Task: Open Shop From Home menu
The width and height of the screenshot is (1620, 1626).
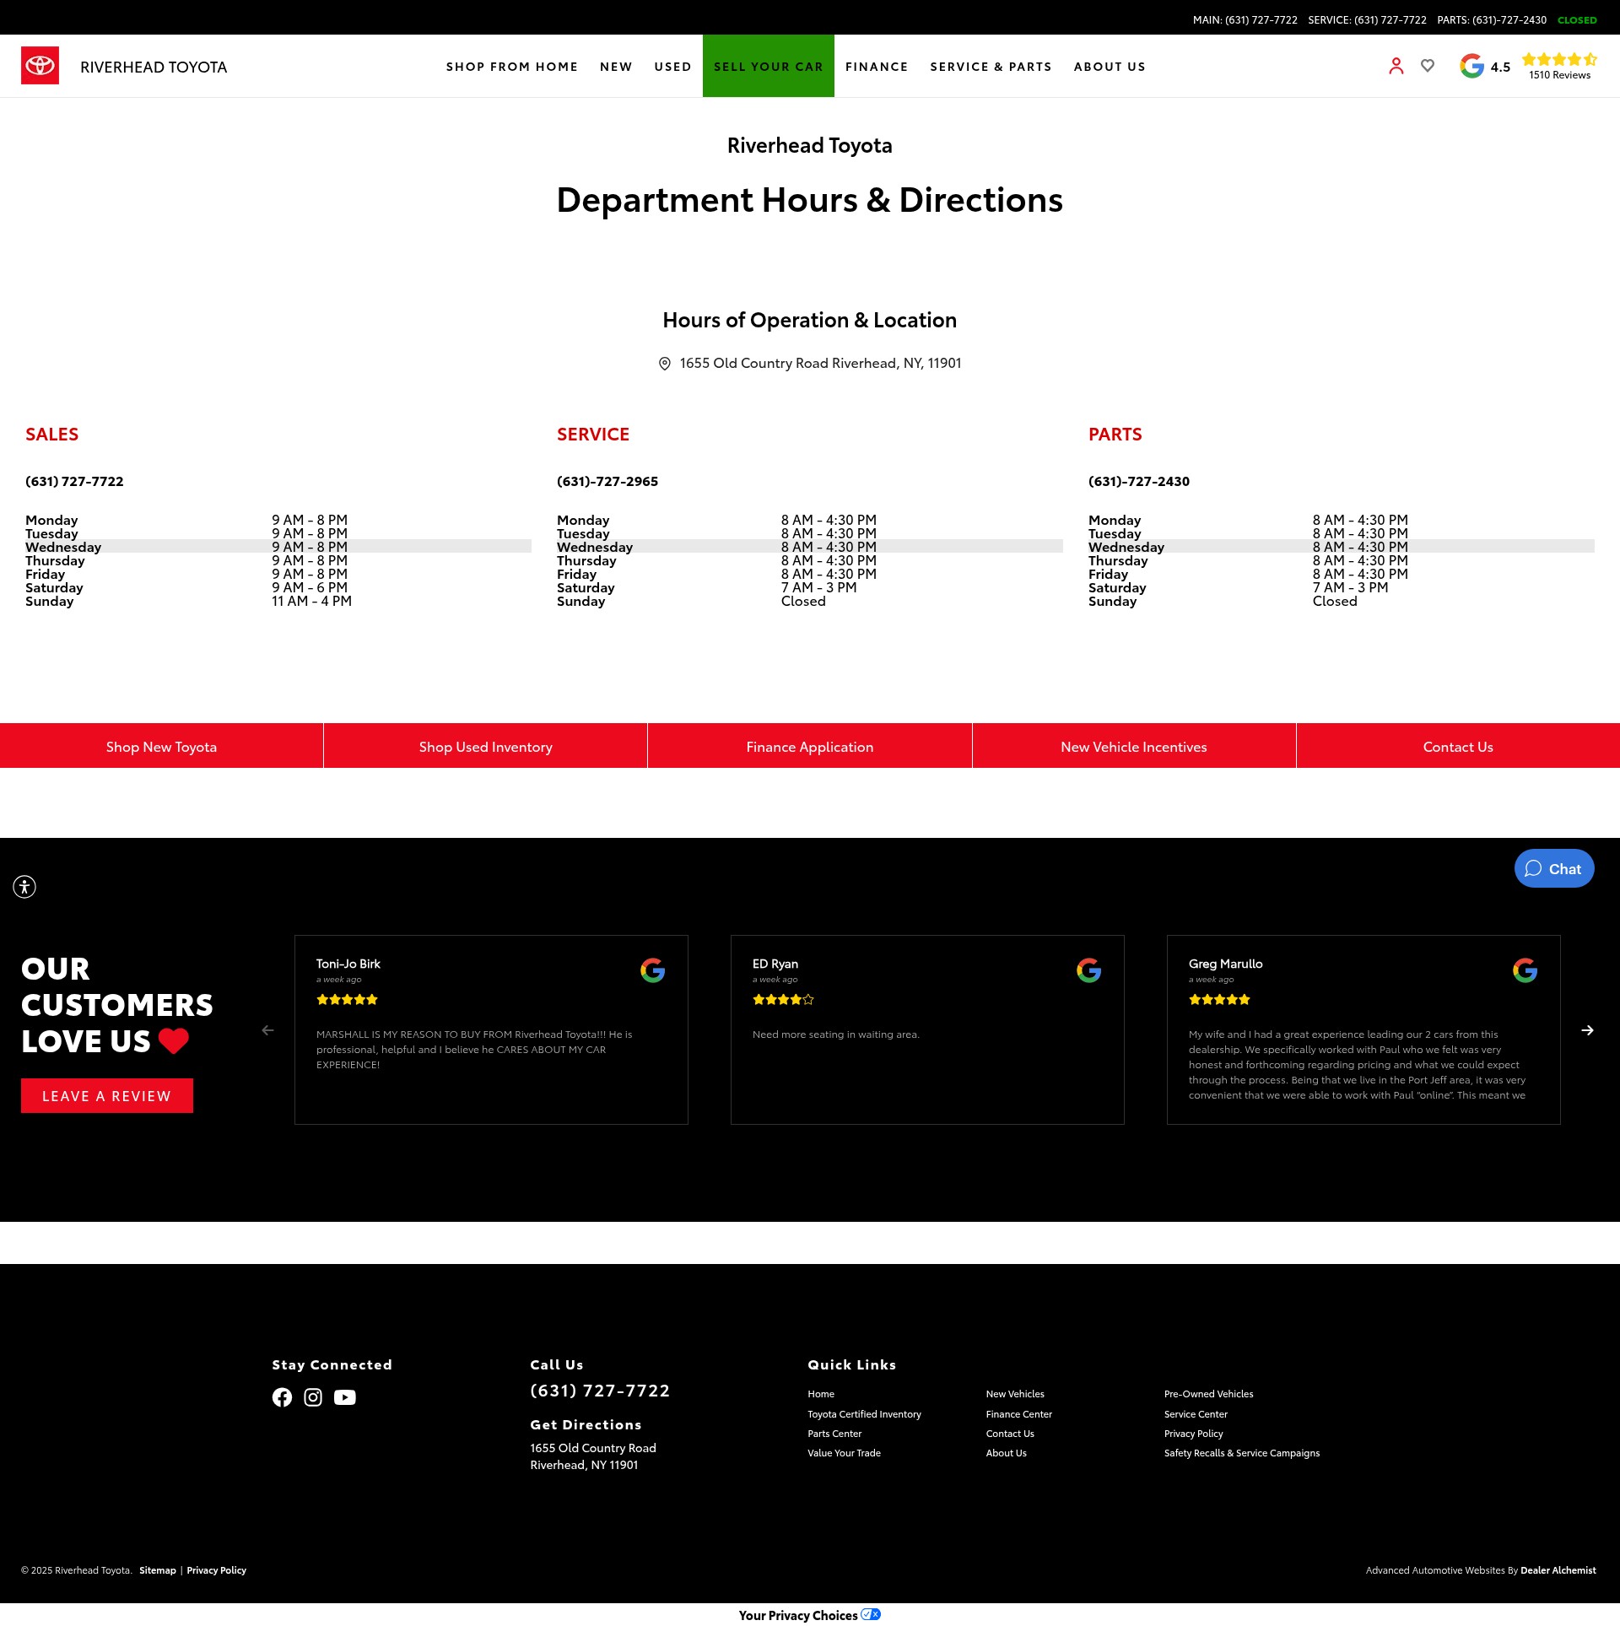Action: (x=512, y=67)
